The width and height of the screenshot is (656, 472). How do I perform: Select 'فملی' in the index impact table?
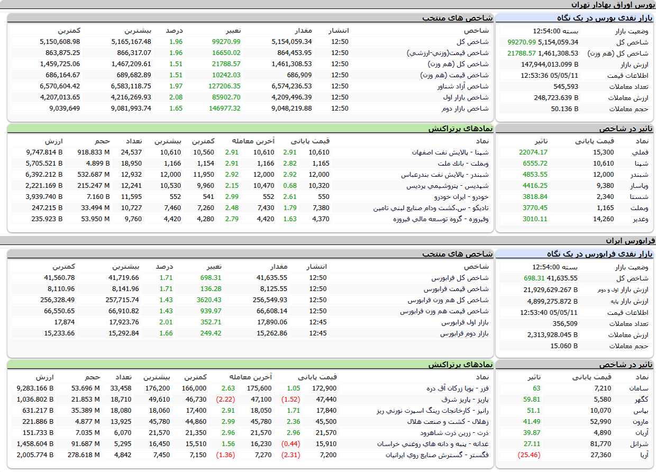(x=639, y=152)
